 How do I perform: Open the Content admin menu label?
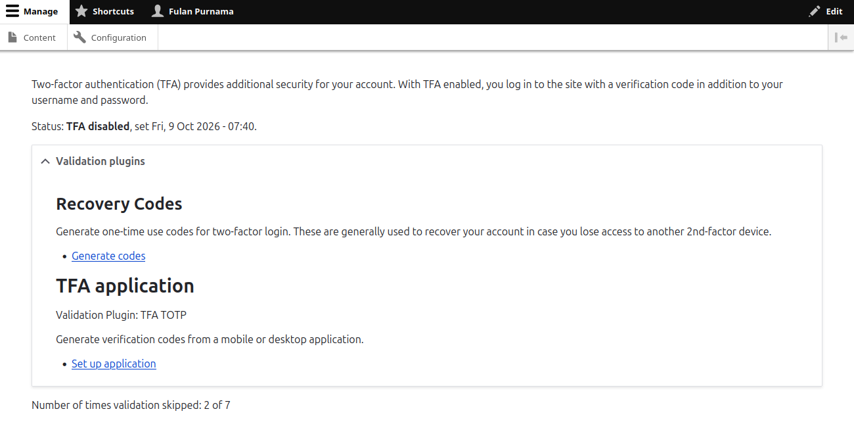click(39, 37)
